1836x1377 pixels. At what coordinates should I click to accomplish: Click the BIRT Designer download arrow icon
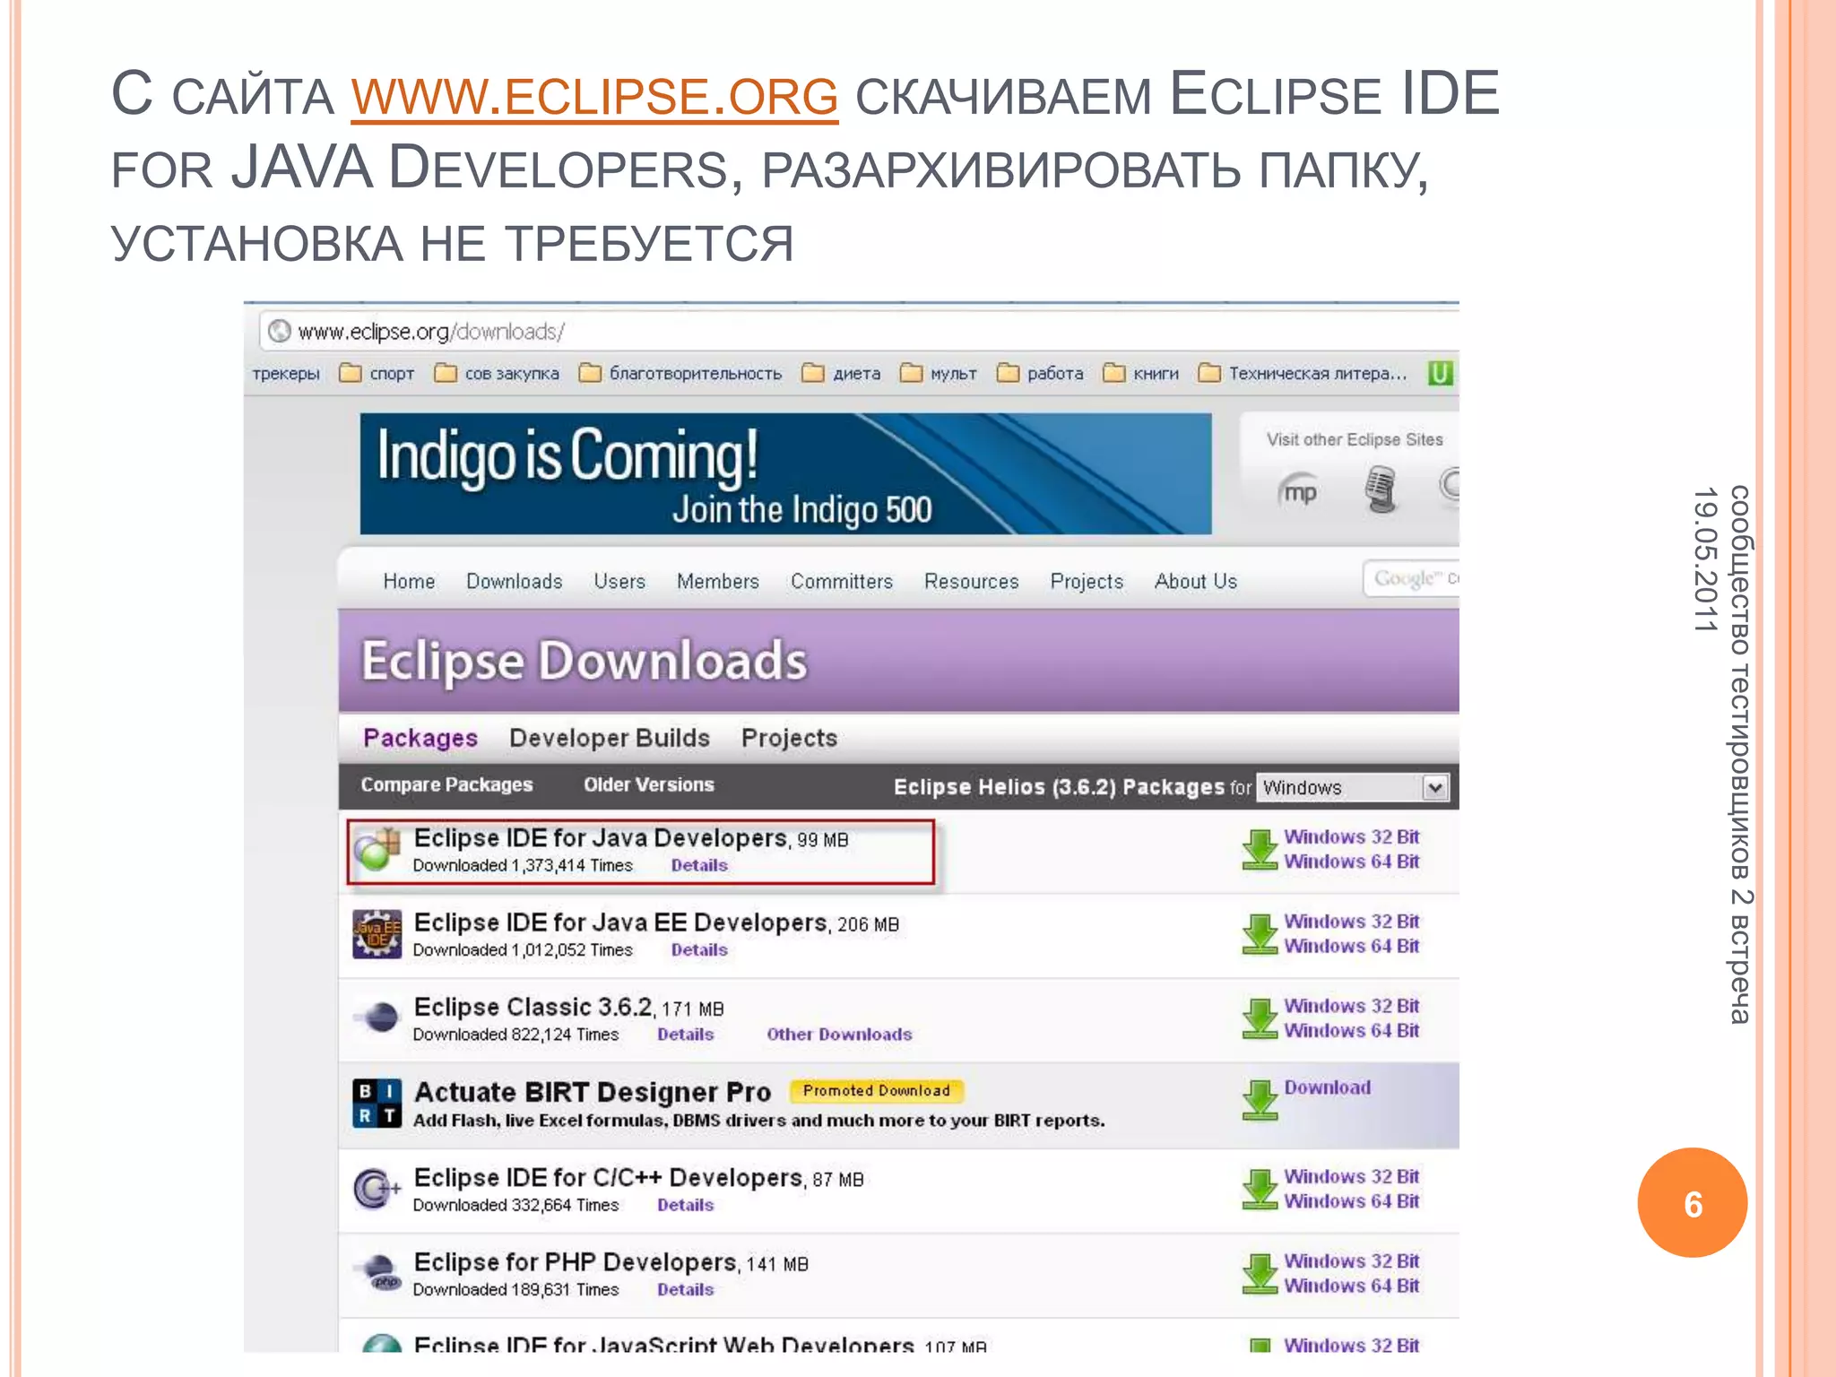[x=1260, y=1100]
